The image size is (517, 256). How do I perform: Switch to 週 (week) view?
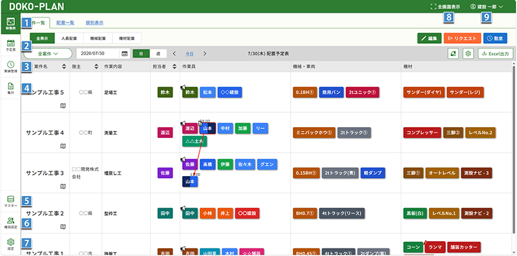158,54
